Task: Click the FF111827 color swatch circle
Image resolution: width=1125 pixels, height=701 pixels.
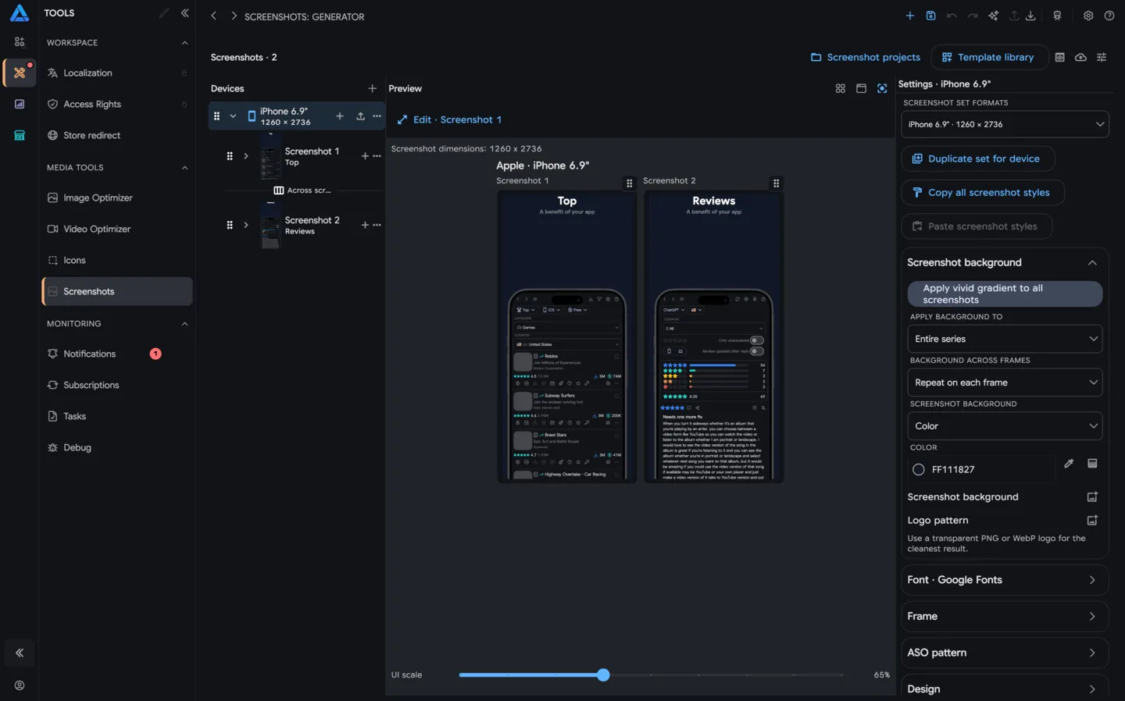Action: pos(919,470)
